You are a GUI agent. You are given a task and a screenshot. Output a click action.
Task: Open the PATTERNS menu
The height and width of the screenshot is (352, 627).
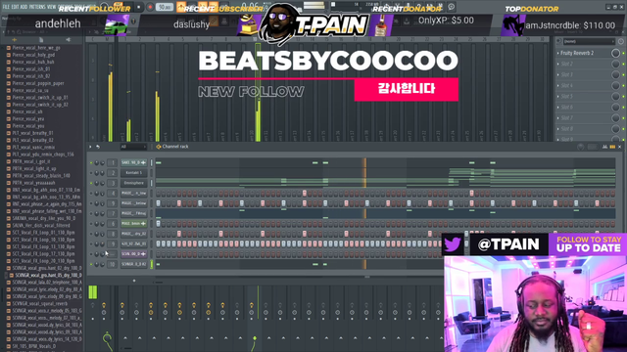pyautogui.click(x=37, y=7)
